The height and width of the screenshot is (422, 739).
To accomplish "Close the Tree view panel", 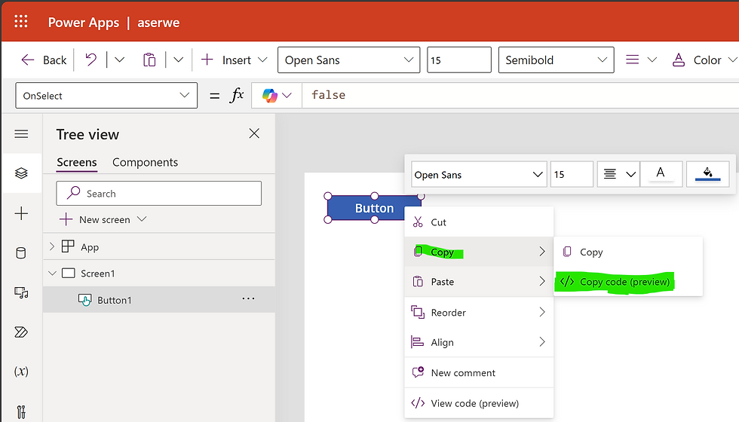I will click(254, 134).
